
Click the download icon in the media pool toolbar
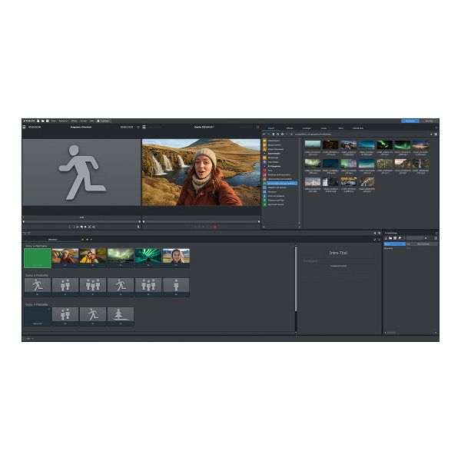(x=431, y=134)
